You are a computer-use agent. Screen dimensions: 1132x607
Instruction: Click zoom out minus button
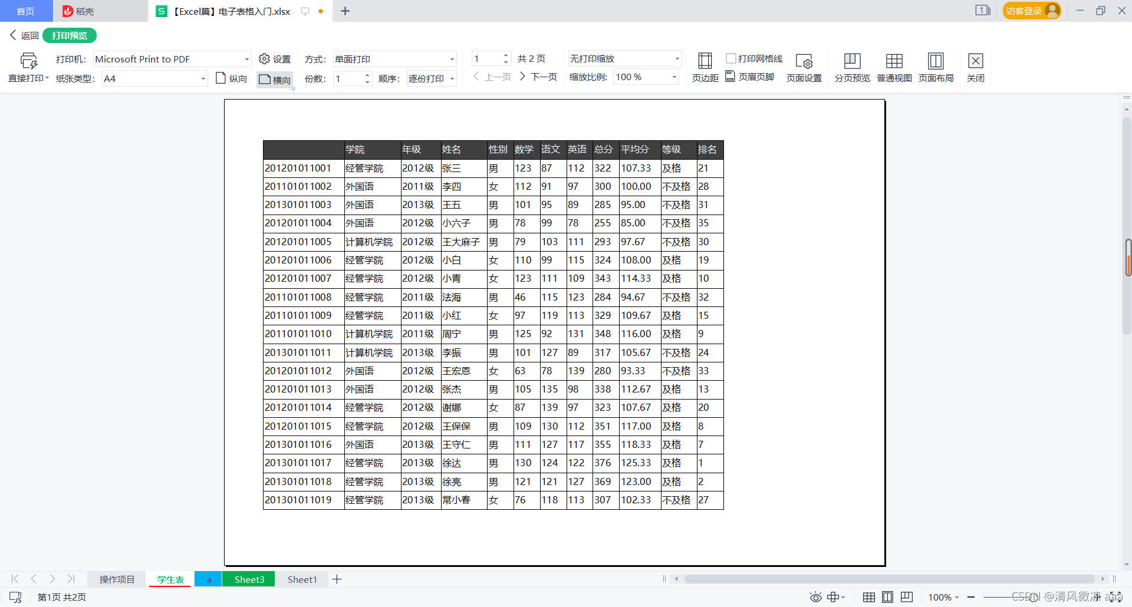(971, 597)
